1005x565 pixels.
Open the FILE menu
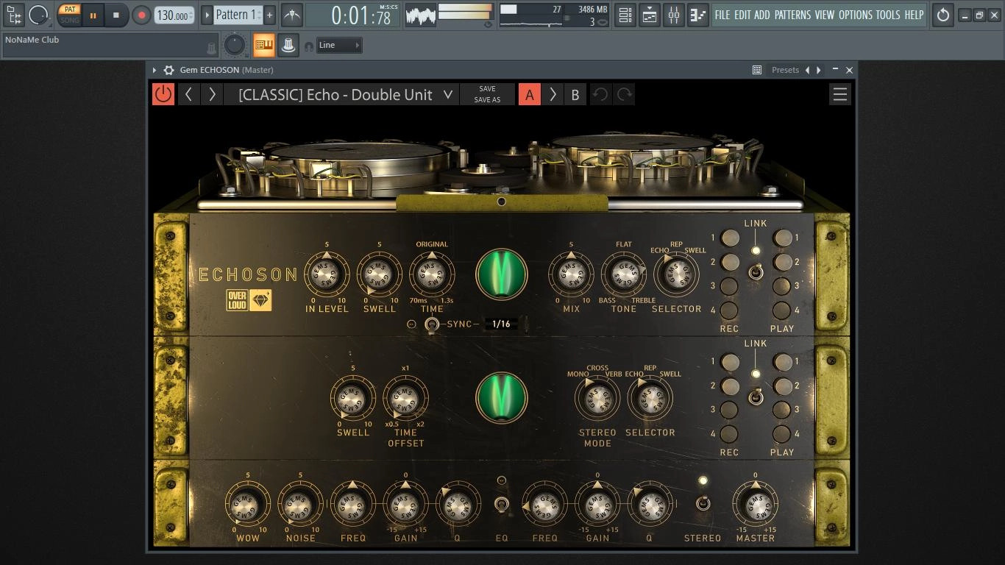(x=722, y=15)
